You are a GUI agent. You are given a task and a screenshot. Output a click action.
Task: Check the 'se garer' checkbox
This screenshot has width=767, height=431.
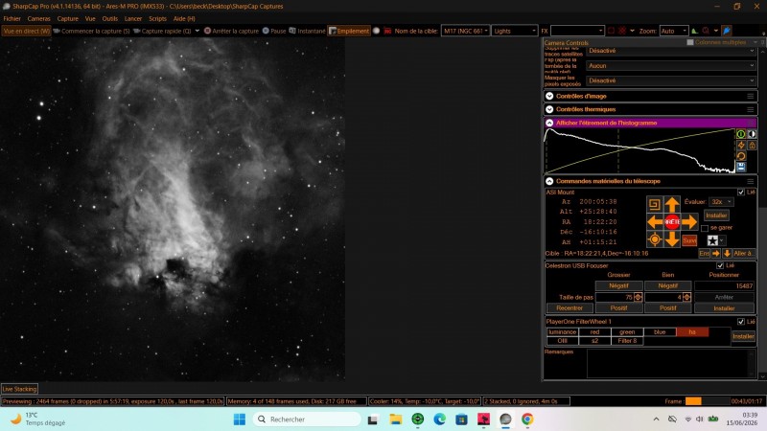pos(705,228)
